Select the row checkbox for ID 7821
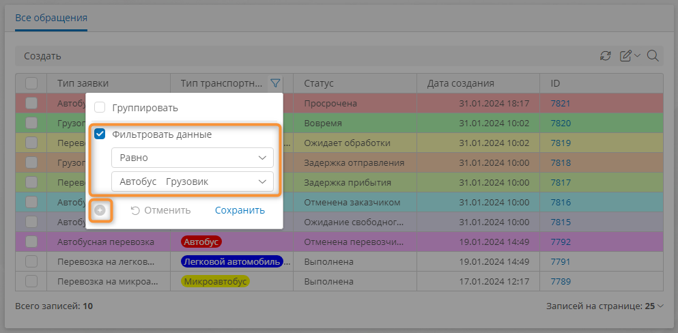 coord(31,103)
